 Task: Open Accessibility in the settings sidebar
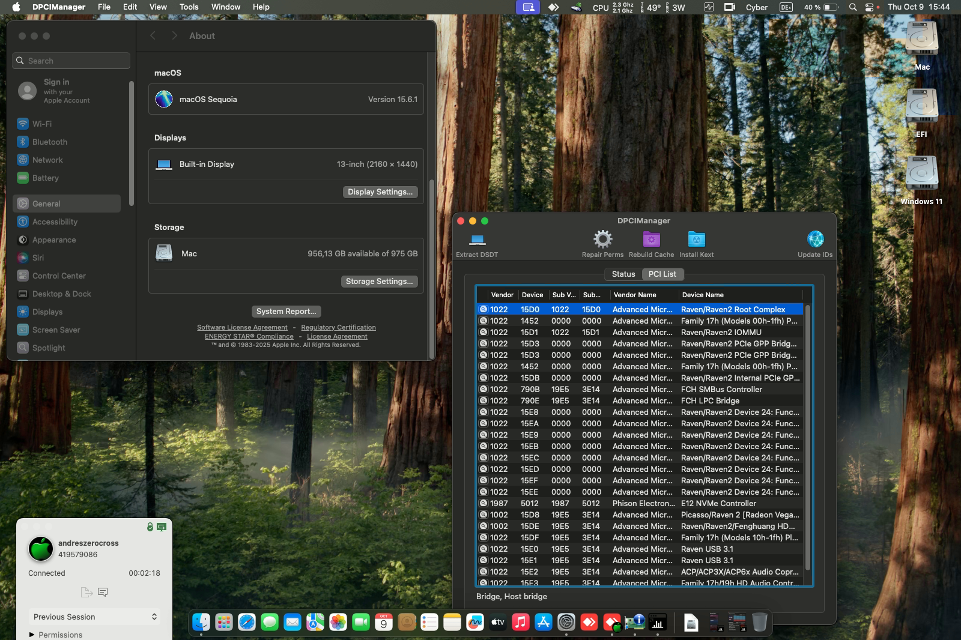click(x=66, y=222)
